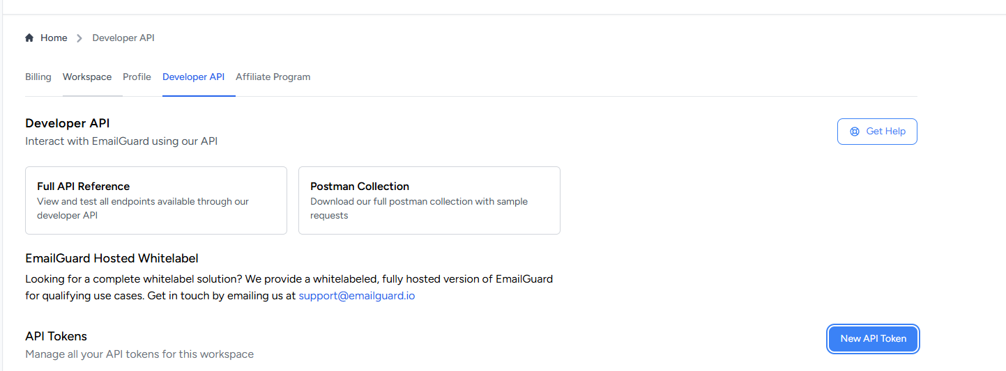Switch to the Billing tab
This screenshot has width=1006, height=371.
click(38, 77)
